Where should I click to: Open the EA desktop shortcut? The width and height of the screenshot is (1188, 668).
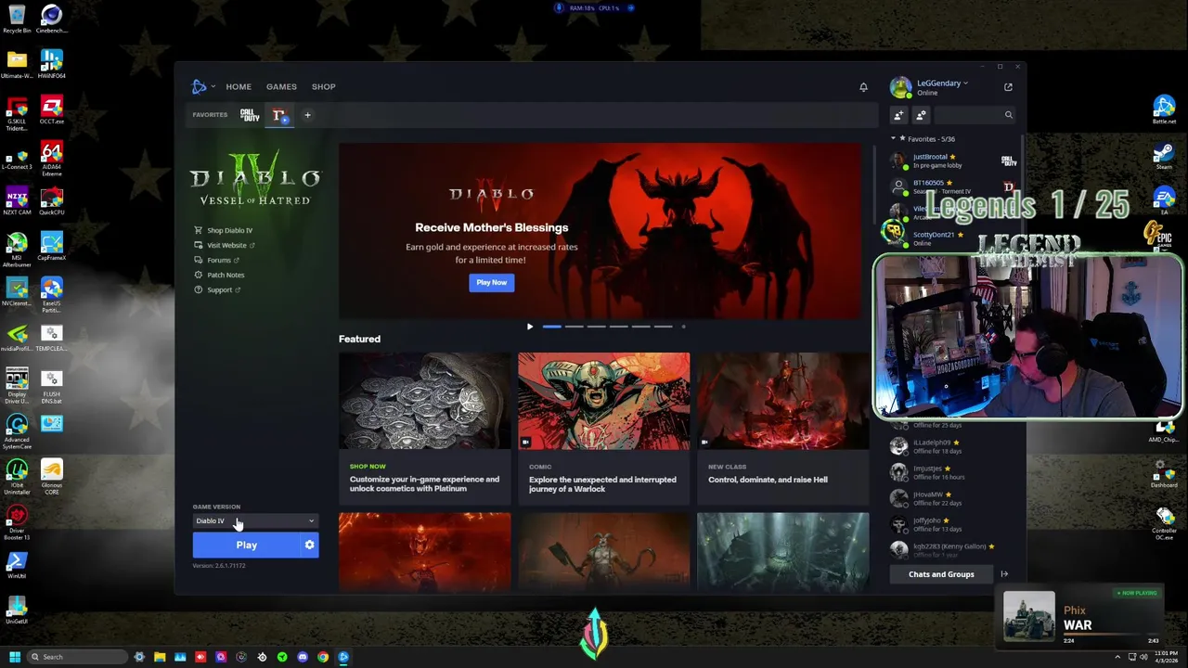[1164, 199]
